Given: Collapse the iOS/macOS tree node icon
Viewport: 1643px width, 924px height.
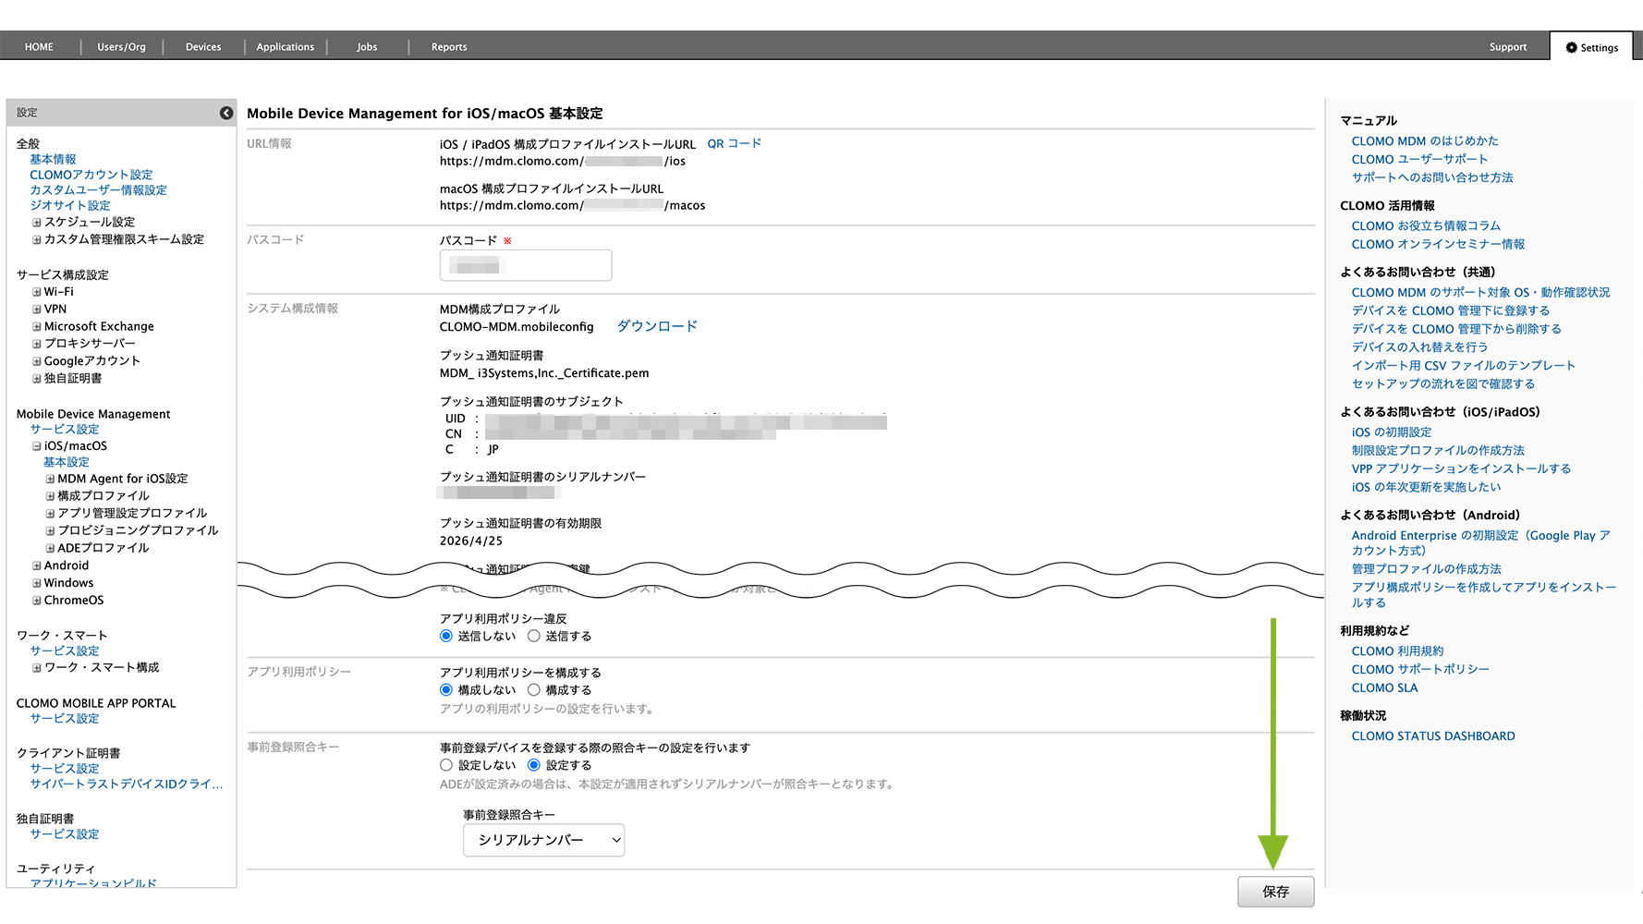Looking at the screenshot, I should (37, 446).
